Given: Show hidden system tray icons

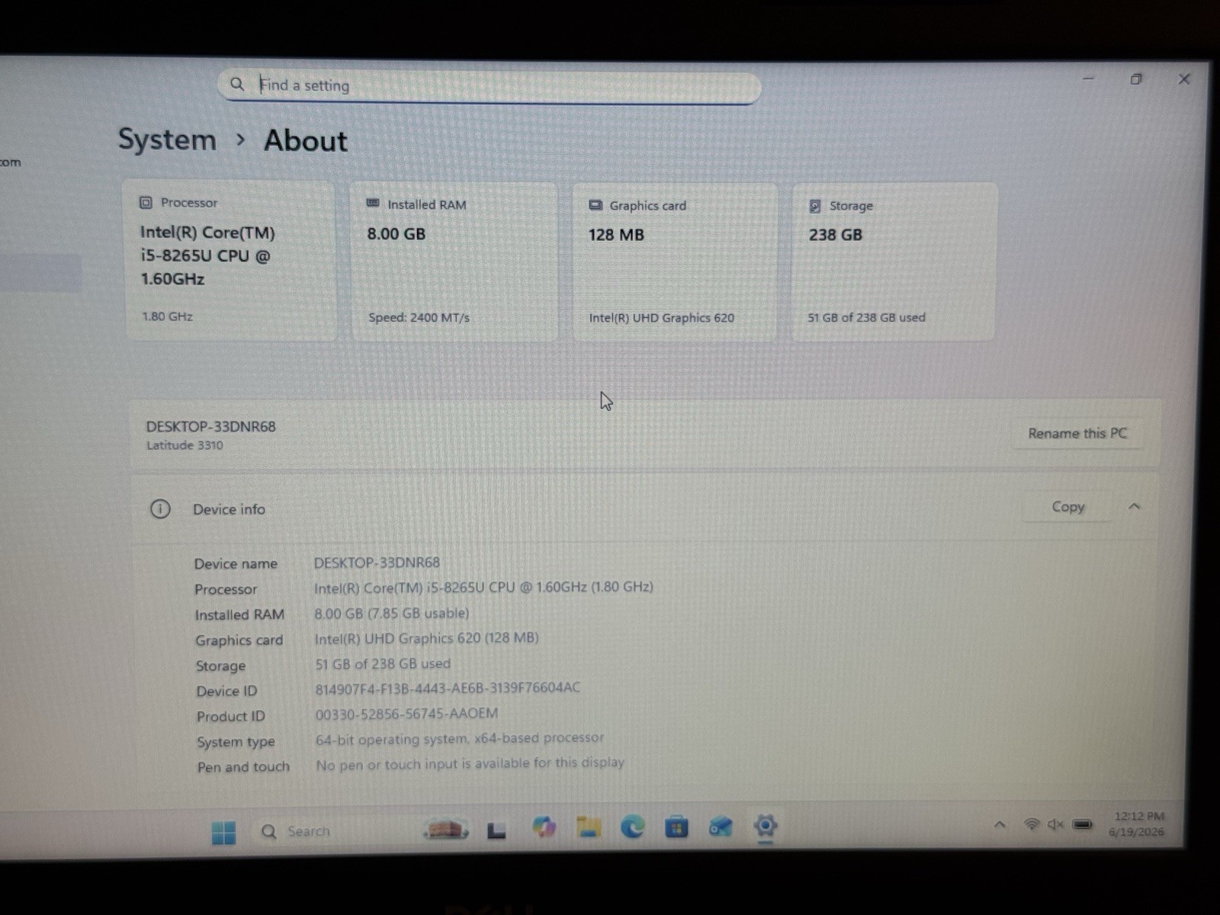Looking at the screenshot, I should 1000,824.
